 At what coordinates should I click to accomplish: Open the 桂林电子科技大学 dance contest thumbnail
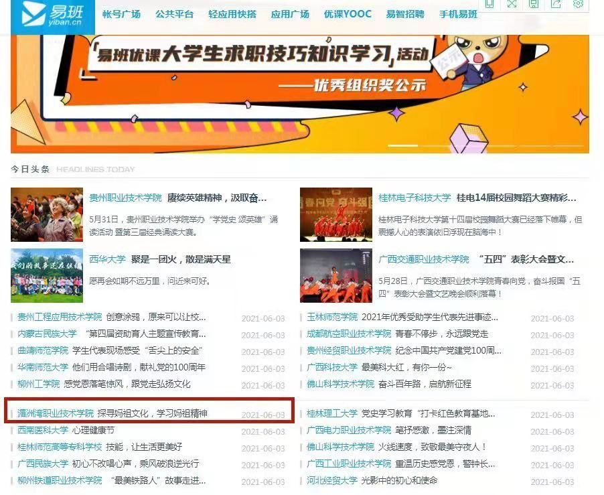[336, 214]
